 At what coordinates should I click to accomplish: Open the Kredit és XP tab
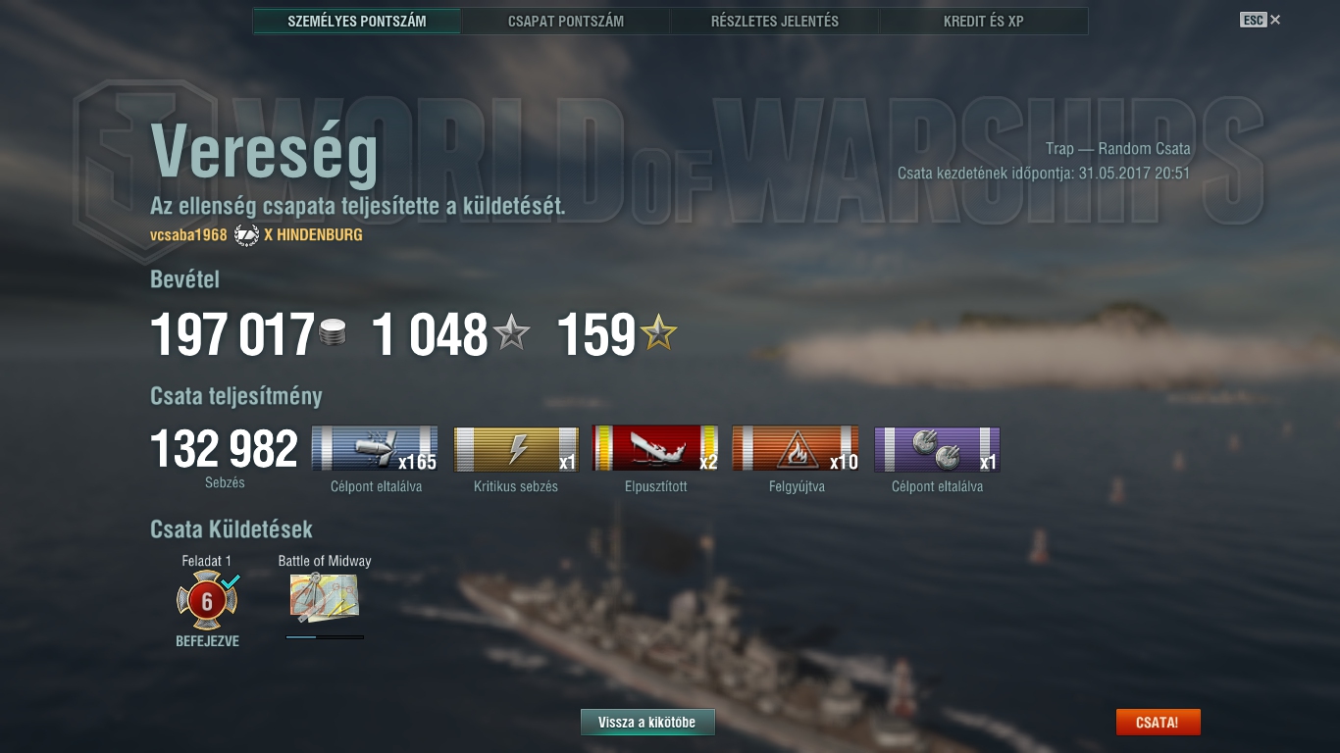point(984,21)
